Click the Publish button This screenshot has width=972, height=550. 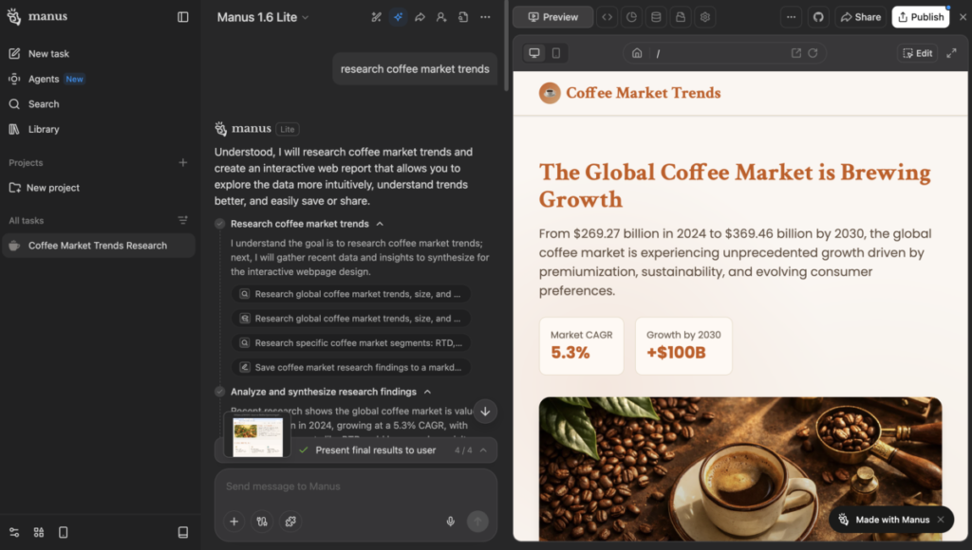[x=920, y=17]
